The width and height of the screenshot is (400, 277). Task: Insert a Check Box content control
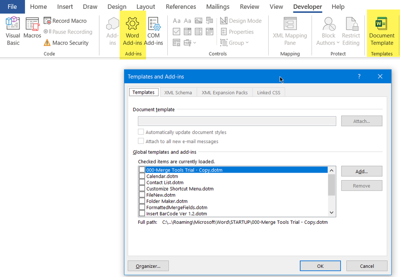[x=177, y=32]
